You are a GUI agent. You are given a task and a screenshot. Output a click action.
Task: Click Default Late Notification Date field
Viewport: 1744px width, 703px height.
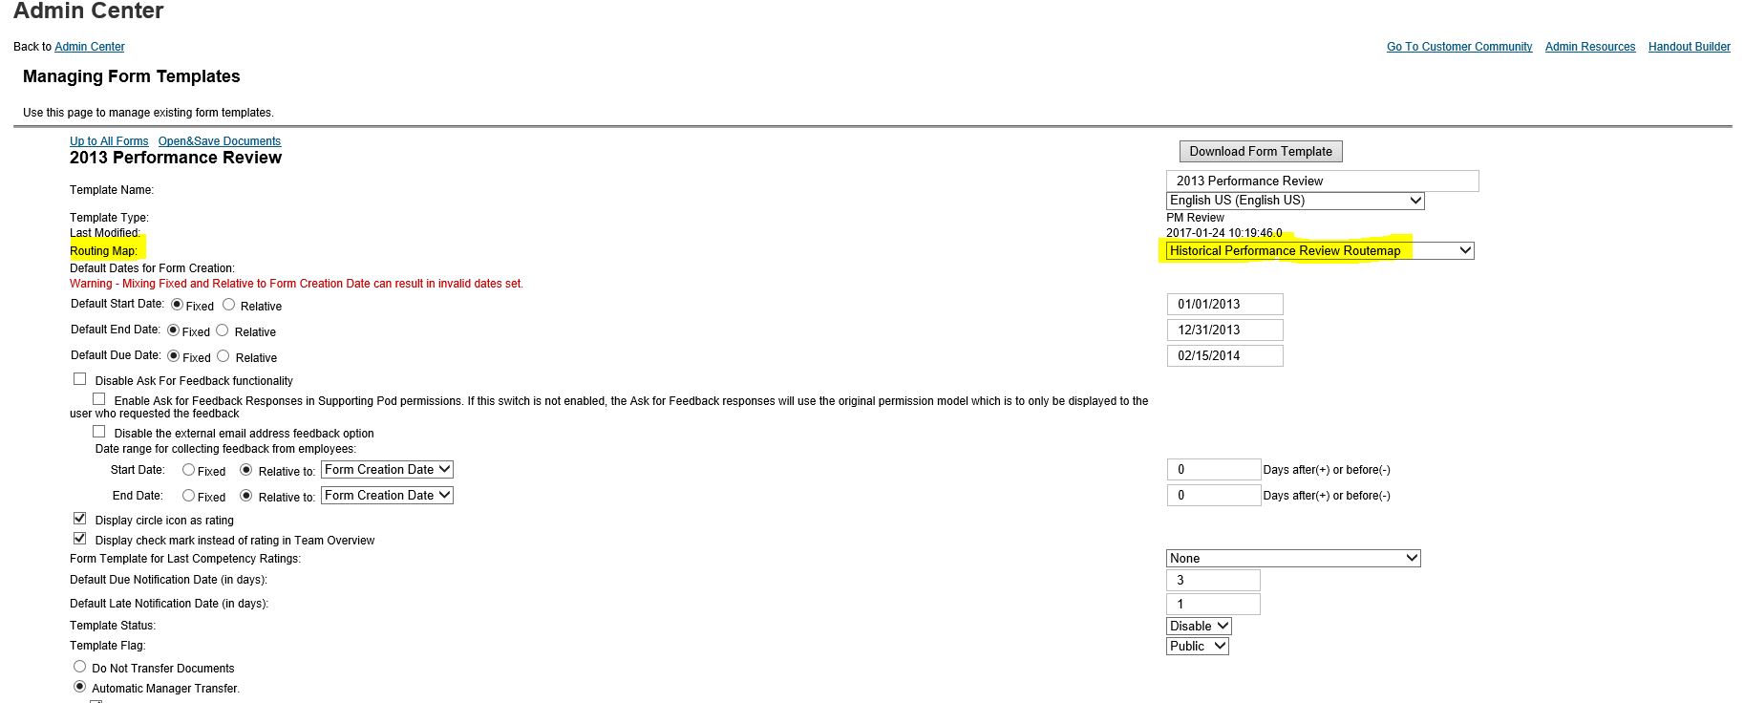(x=1213, y=604)
